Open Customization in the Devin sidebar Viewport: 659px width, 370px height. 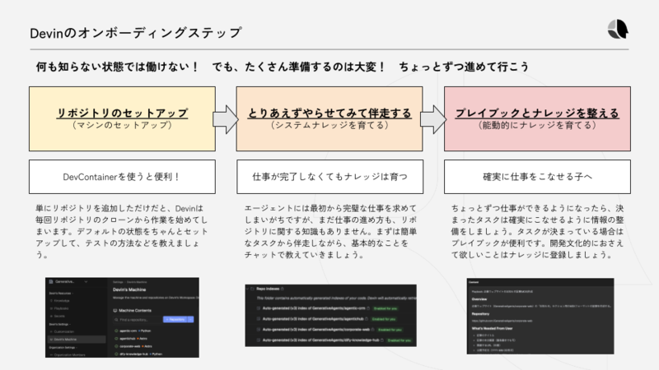[x=63, y=331]
